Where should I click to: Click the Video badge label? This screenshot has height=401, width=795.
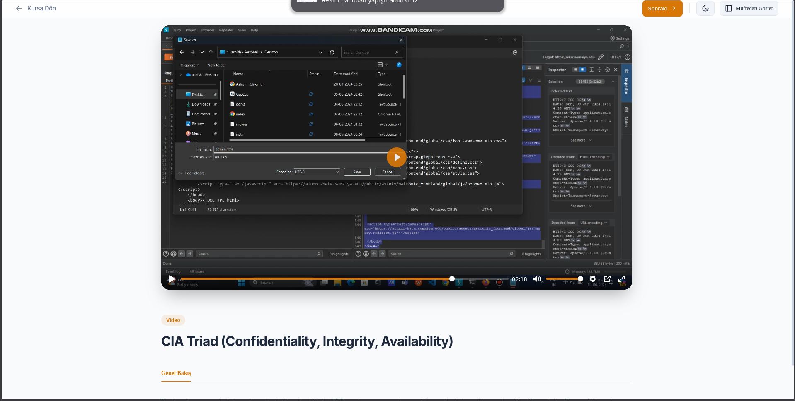click(173, 320)
